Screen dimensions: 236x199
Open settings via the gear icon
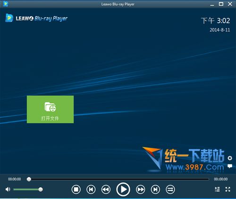coord(230,158)
